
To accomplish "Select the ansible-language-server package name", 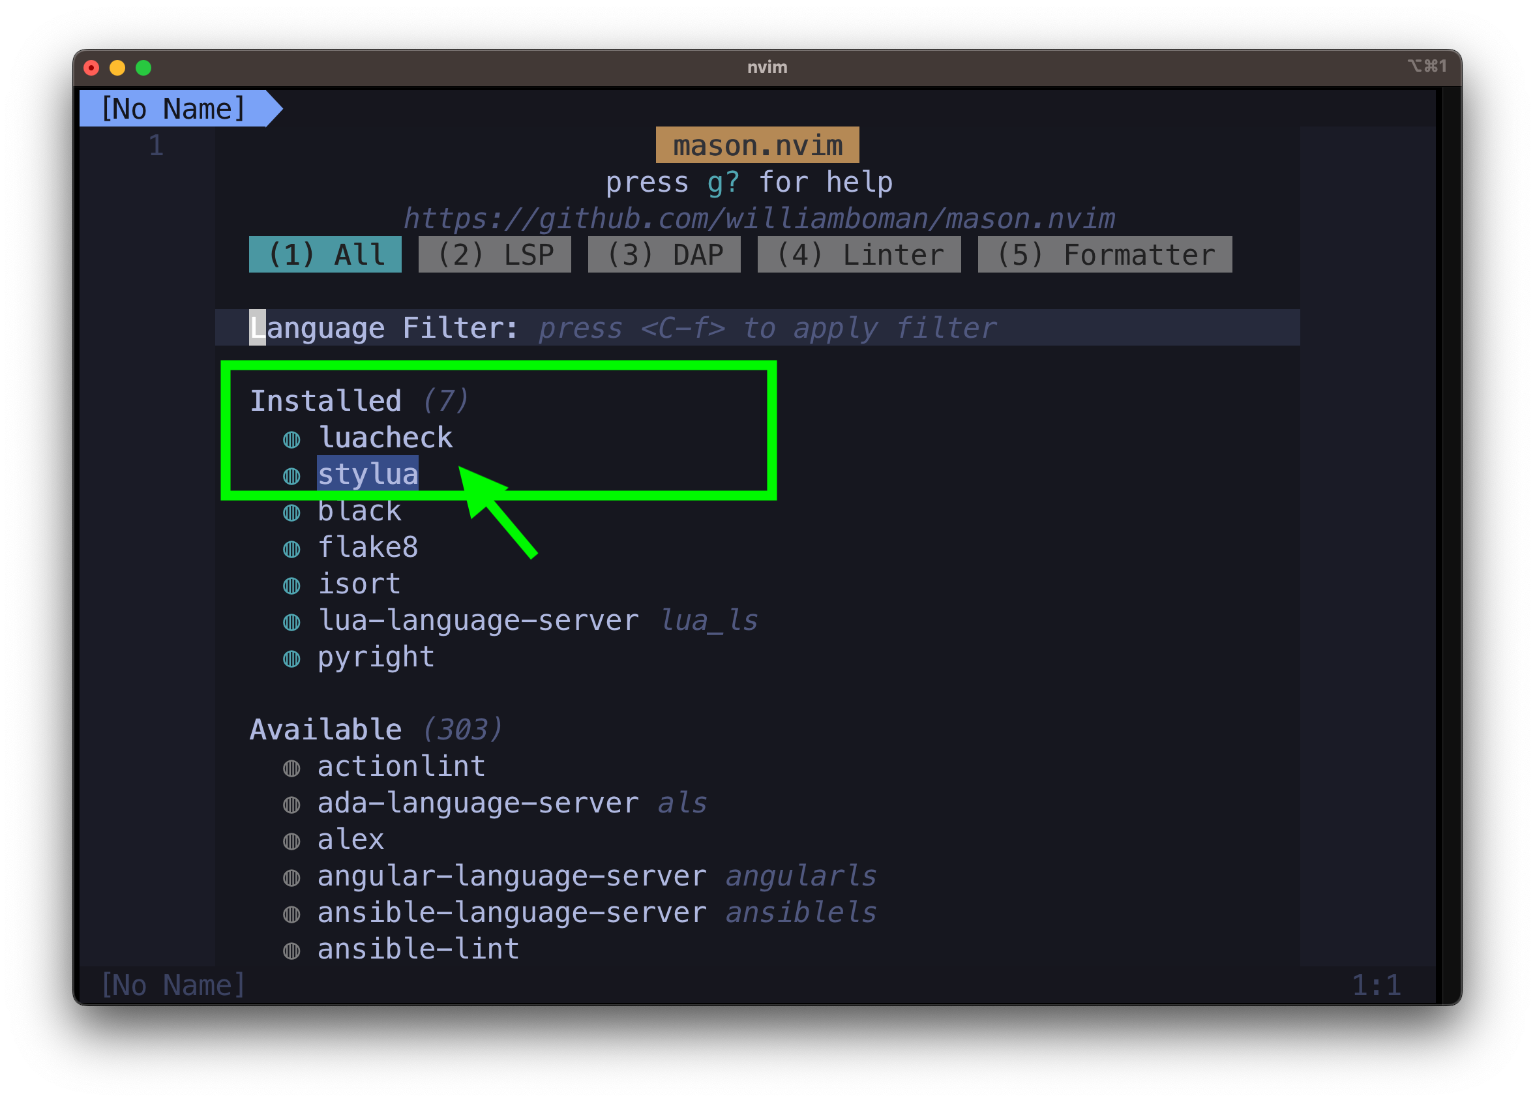I will tap(512, 912).
